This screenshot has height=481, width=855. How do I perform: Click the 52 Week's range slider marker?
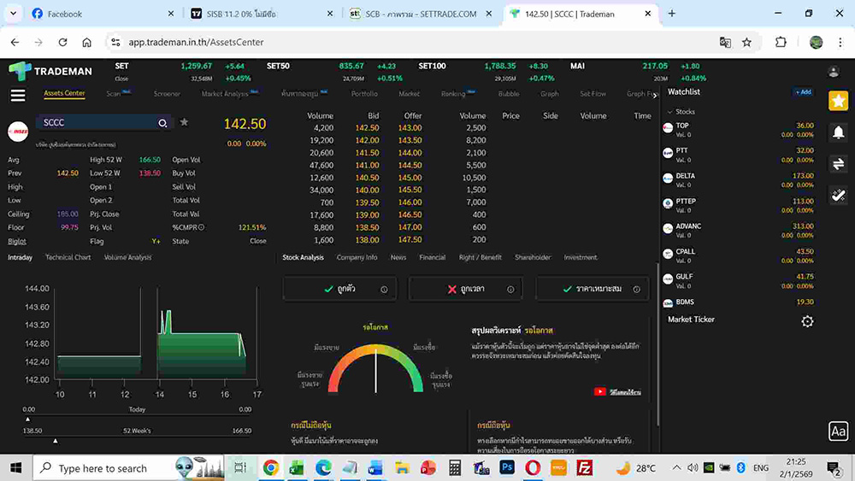coord(56,441)
